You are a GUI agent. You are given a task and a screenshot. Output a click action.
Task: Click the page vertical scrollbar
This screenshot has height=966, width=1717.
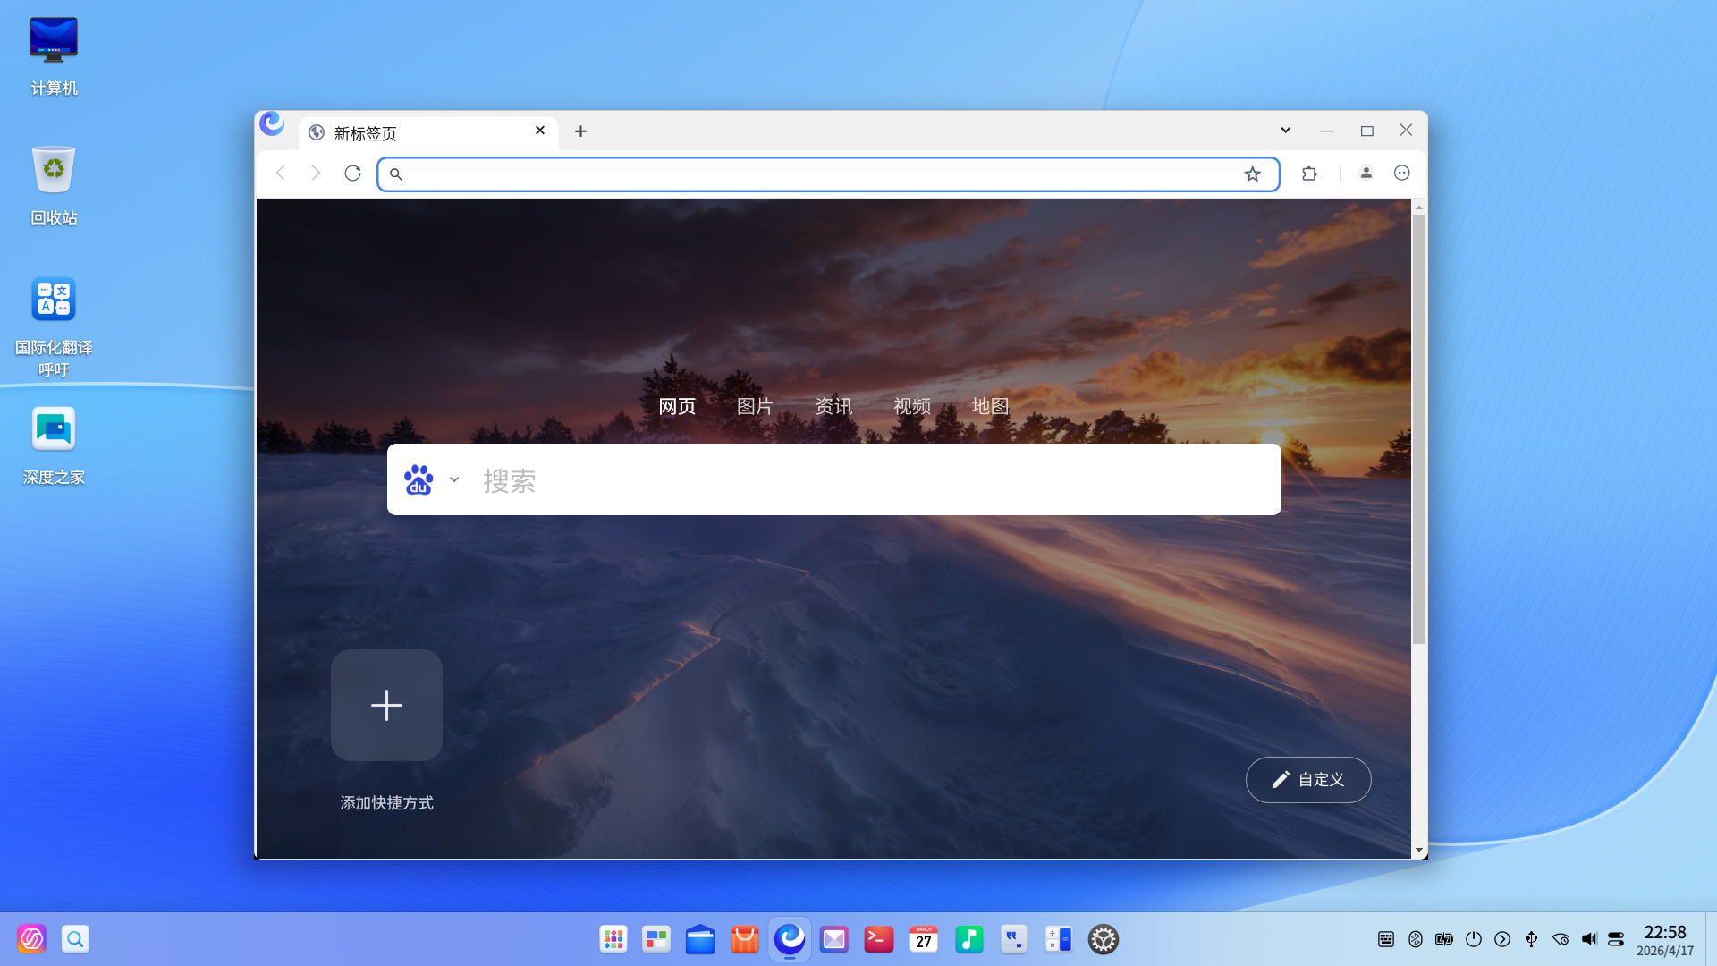tap(1418, 429)
